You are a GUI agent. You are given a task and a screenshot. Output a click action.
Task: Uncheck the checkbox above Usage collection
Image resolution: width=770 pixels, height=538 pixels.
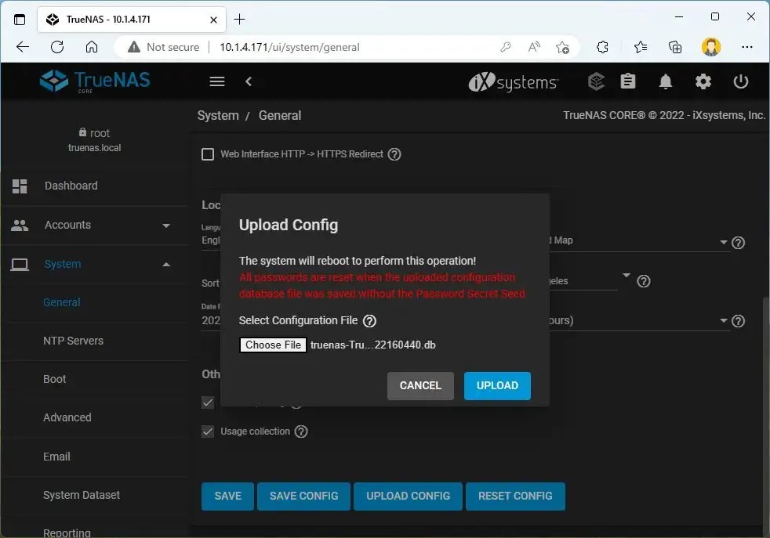pyautogui.click(x=208, y=403)
